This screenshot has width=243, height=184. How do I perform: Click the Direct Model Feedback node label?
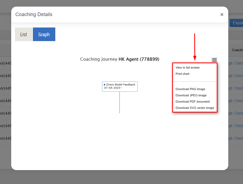121,85
